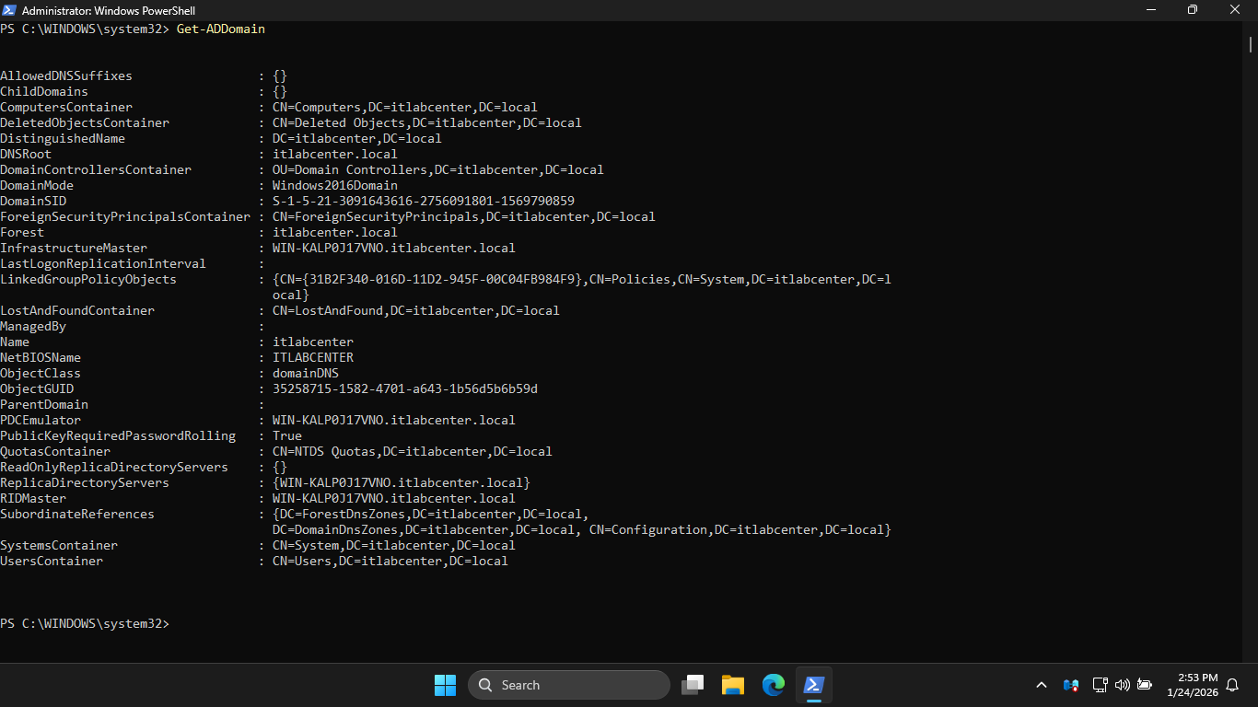Open the Windows Start menu
This screenshot has height=707, width=1258.
click(445, 685)
